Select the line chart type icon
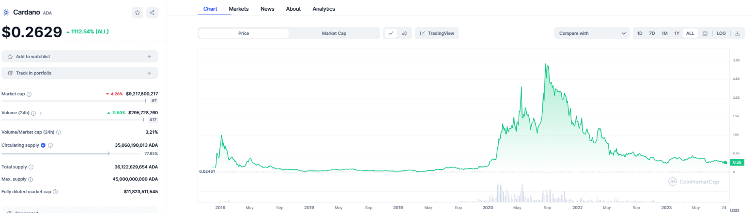The width and height of the screenshot is (753, 213). tap(391, 33)
